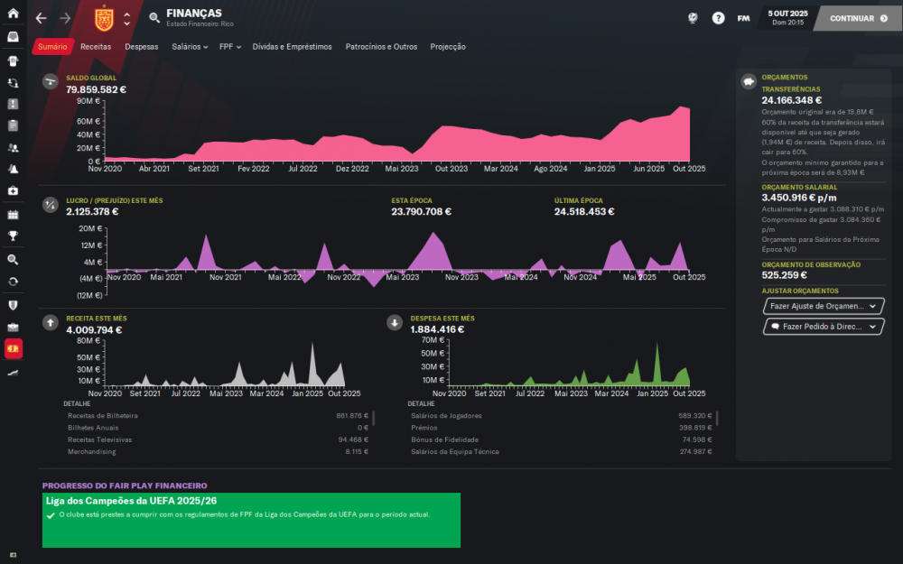The image size is (903, 564).
Task: Open the Medical Centre icon in sidebar
Action: click(13, 190)
